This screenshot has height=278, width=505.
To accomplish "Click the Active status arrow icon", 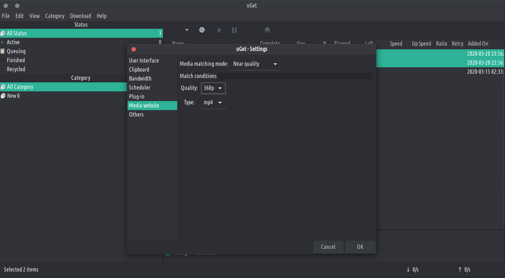I will click(3, 42).
